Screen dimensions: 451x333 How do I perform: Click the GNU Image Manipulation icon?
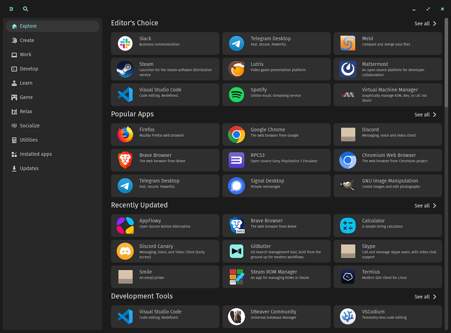[x=348, y=186]
